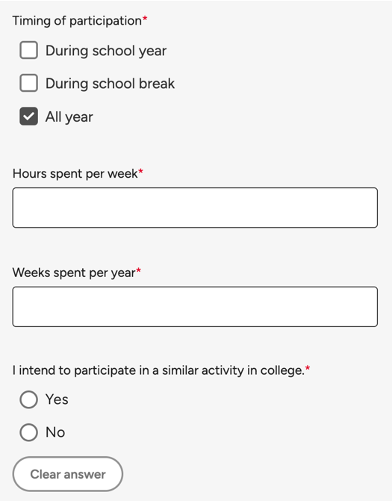Select the Yes radio button

[29, 399]
